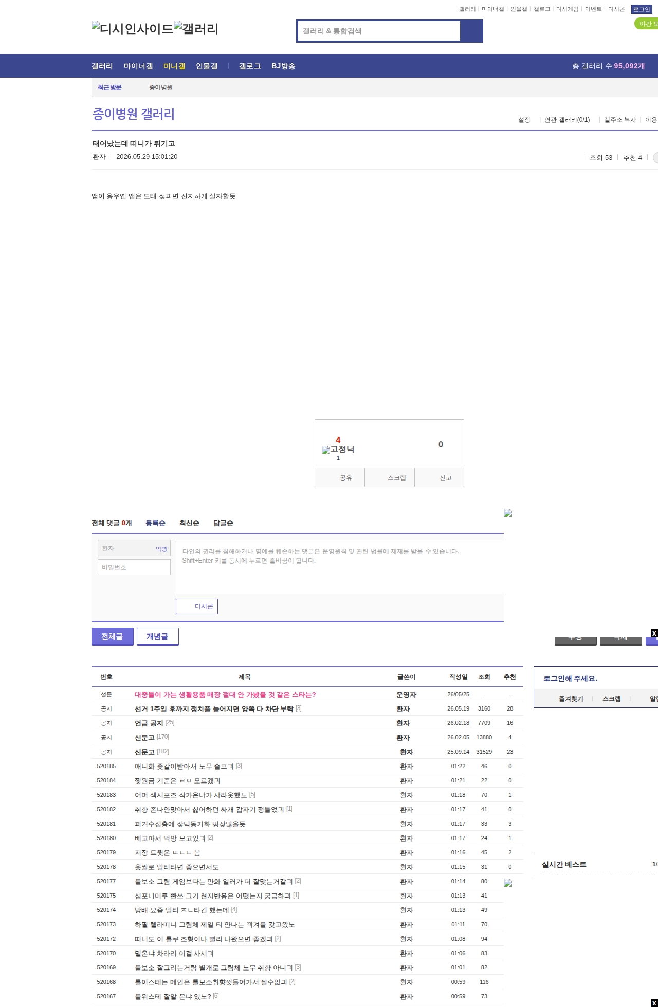Open the small 마이너갤 link in top bar
The height and width of the screenshot is (1007, 658).
(492, 9)
